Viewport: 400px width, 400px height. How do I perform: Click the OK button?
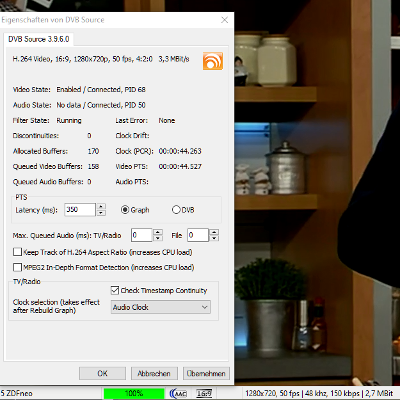102,374
